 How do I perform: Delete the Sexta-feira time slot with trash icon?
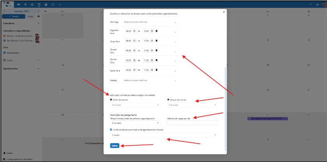156,70
